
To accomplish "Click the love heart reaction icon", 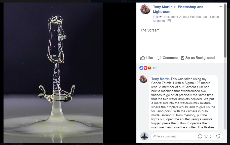I will pos(145,68).
